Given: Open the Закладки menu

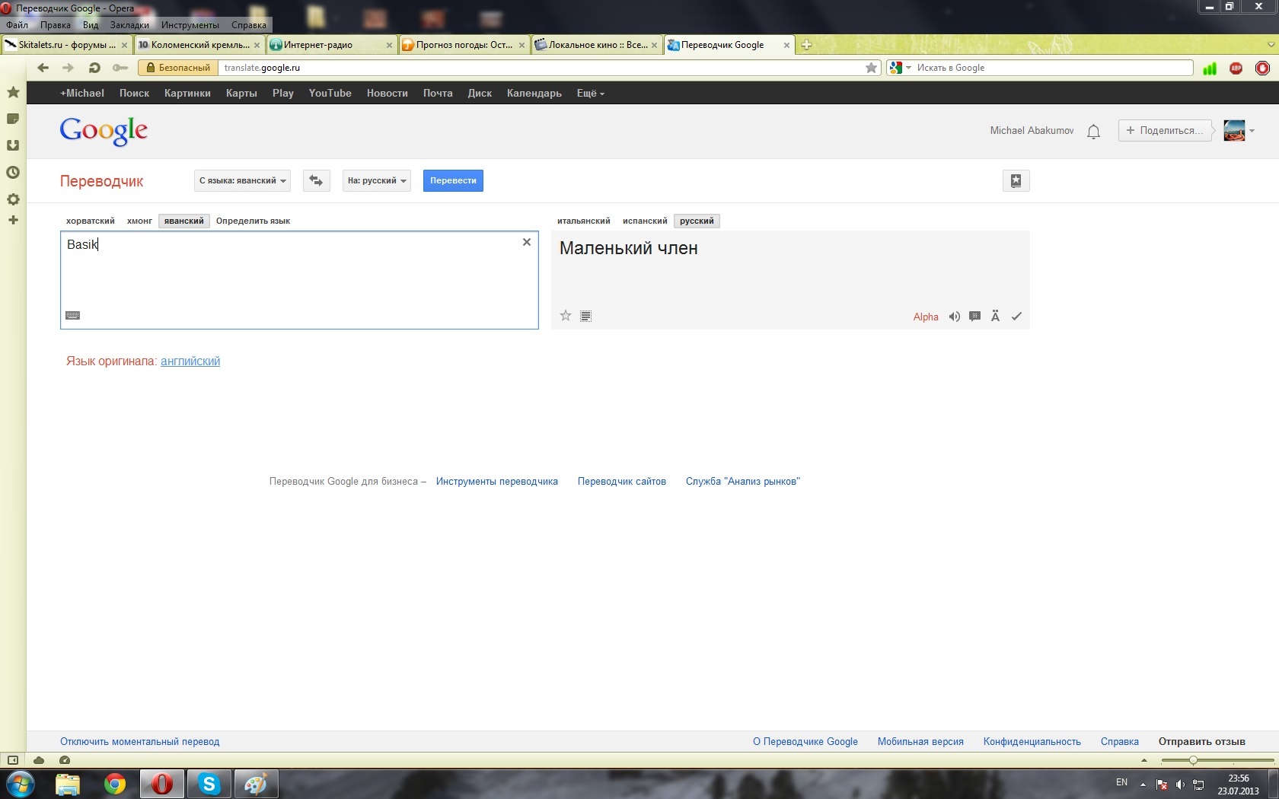Looking at the screenshot, I should point(129,25).
